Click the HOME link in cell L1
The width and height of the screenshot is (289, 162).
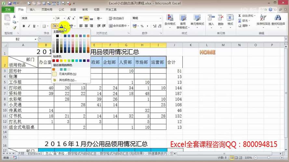(x=207, y=52)
